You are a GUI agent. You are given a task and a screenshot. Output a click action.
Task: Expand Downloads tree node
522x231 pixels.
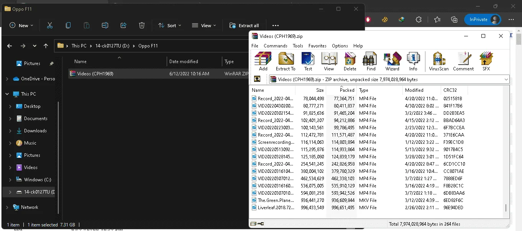coord(10,131)
